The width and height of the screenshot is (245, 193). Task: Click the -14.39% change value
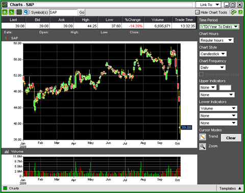(x=136, y=26)
